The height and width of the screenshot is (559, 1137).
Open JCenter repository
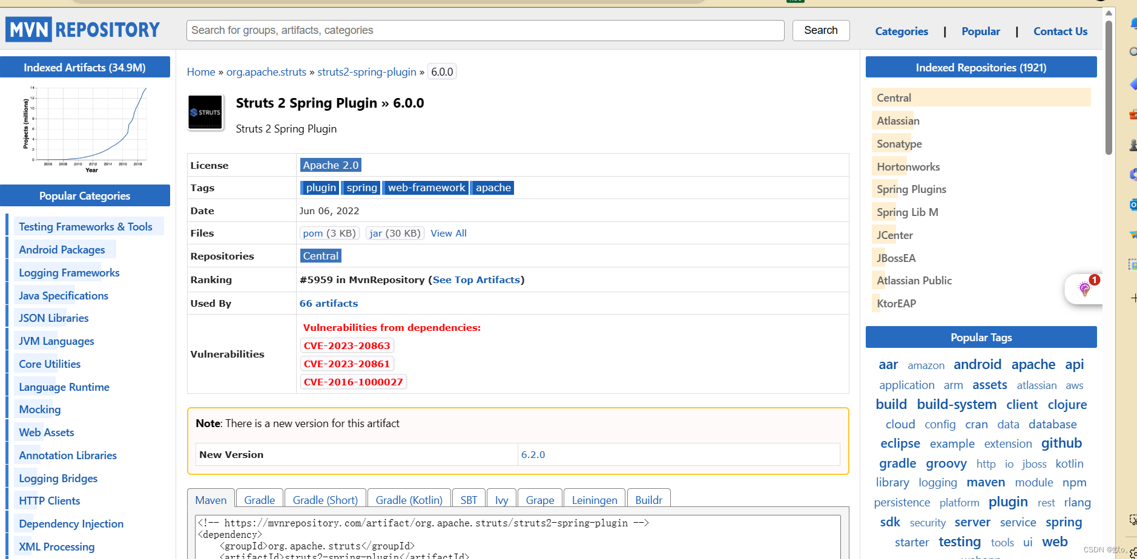895,235
